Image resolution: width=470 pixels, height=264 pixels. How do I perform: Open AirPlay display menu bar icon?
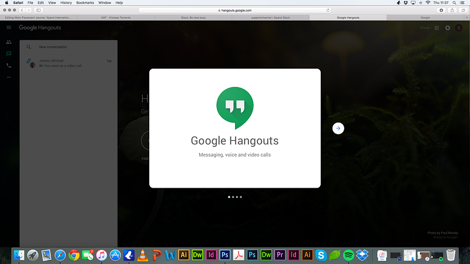point(413,3)
